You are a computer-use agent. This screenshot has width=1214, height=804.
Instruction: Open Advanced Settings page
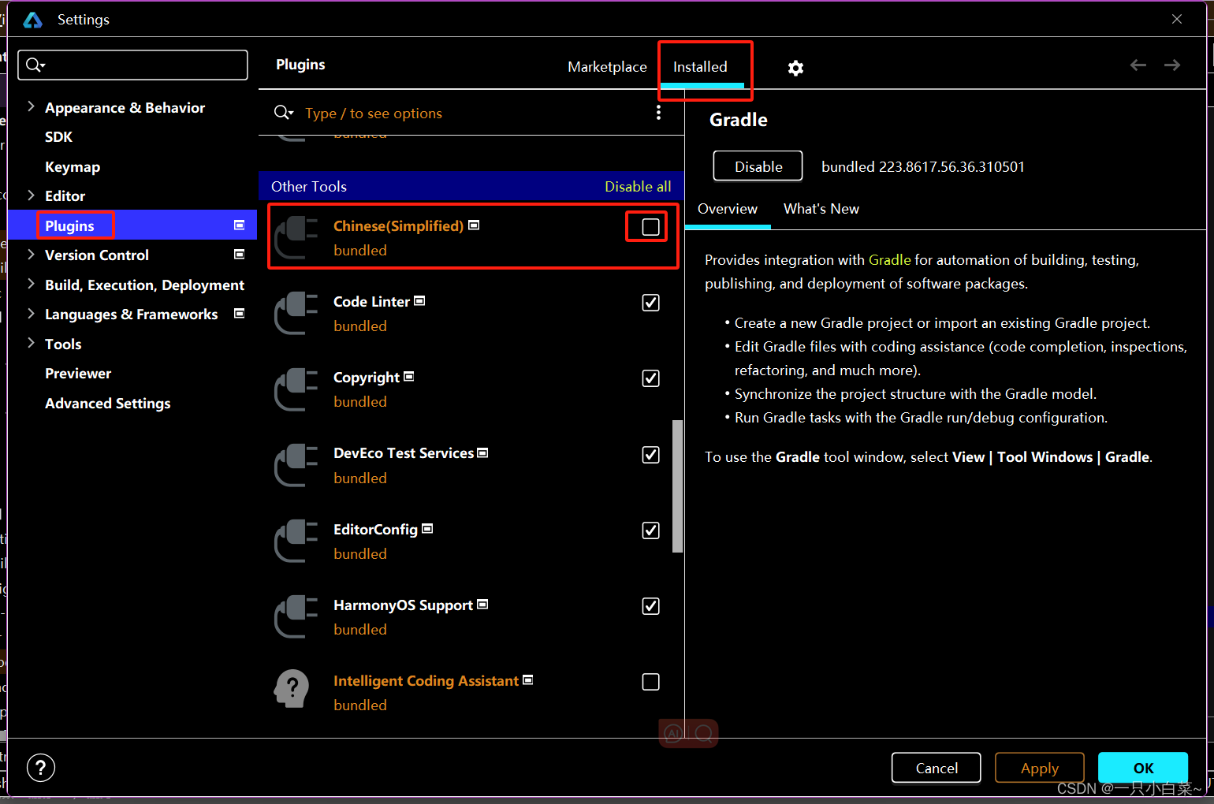point(107,404)
